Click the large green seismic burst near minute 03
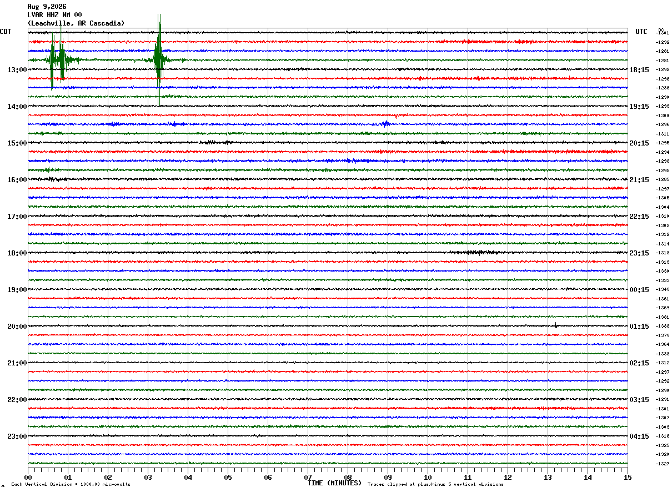The image size is (672, 492). pyautogui.click(x=159, y=60)
